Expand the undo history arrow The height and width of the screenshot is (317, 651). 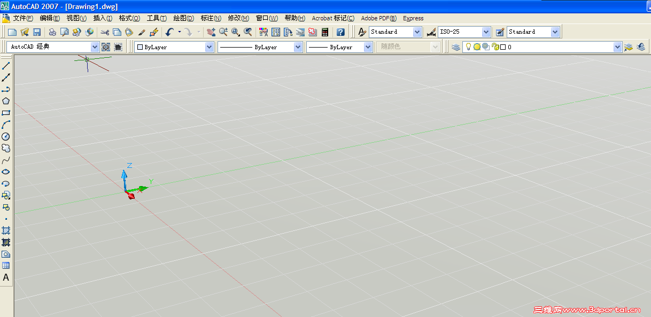[179, 32]
